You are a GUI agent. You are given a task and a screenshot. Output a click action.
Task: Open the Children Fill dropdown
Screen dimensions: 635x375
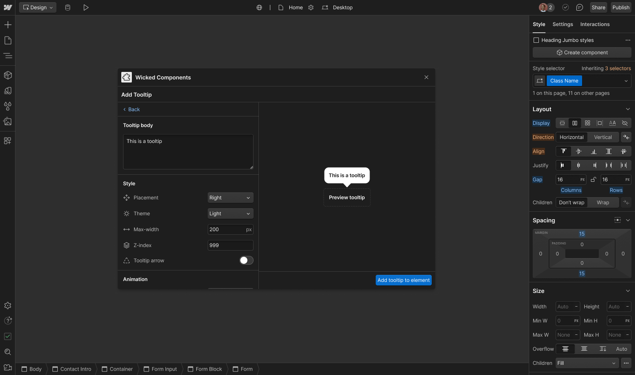587,363
